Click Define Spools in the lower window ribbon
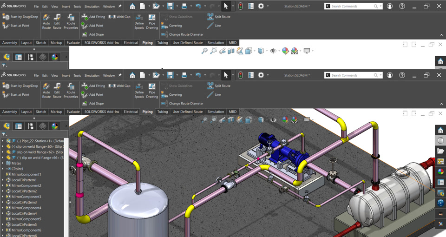The width and height of the screenshot is (446, 237). click(x=139, y=91)
